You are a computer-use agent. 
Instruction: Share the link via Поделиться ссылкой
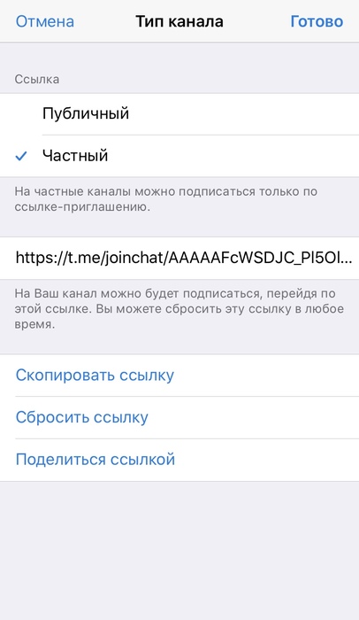[x=95, y=460]
